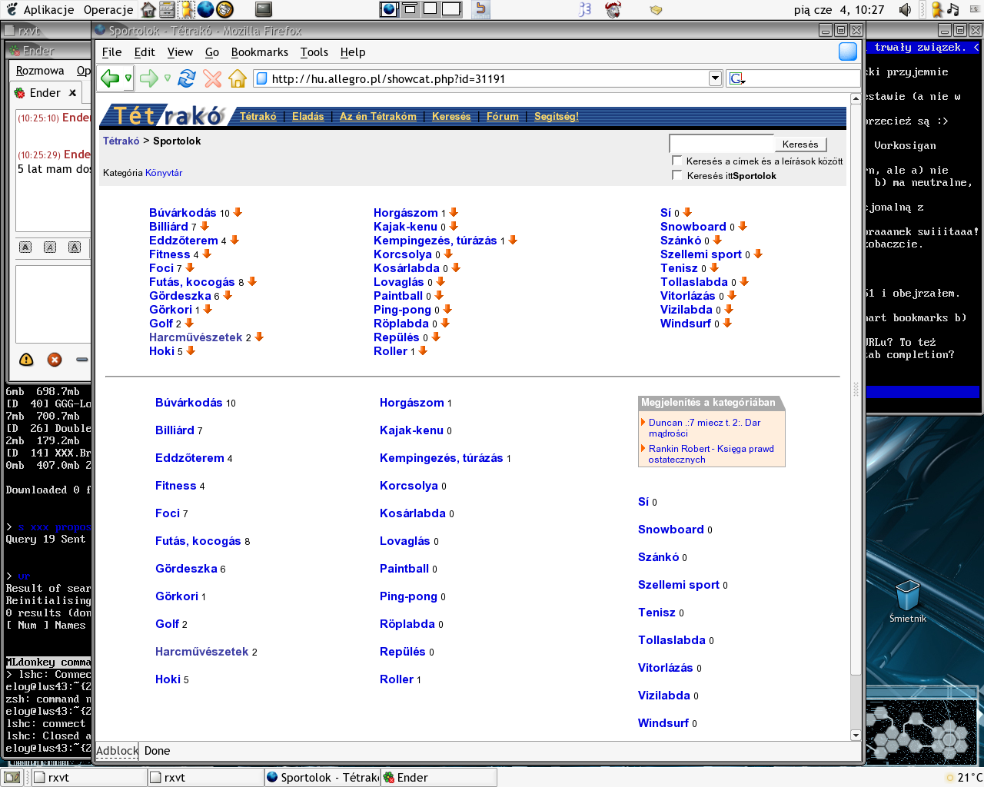Open the Google search engine selector
Screen dimensions: 984x787
[737, 78]
